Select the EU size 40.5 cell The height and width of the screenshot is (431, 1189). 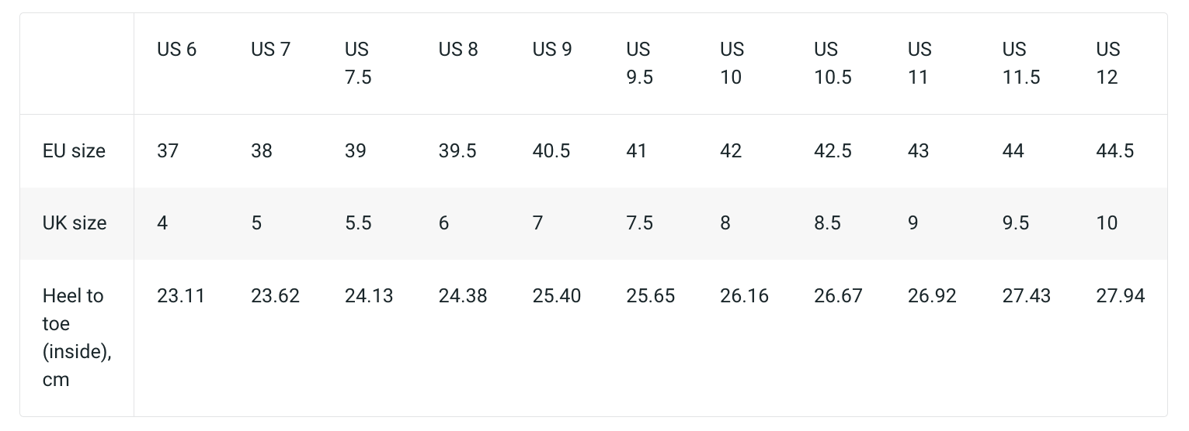tap(551, 151)
